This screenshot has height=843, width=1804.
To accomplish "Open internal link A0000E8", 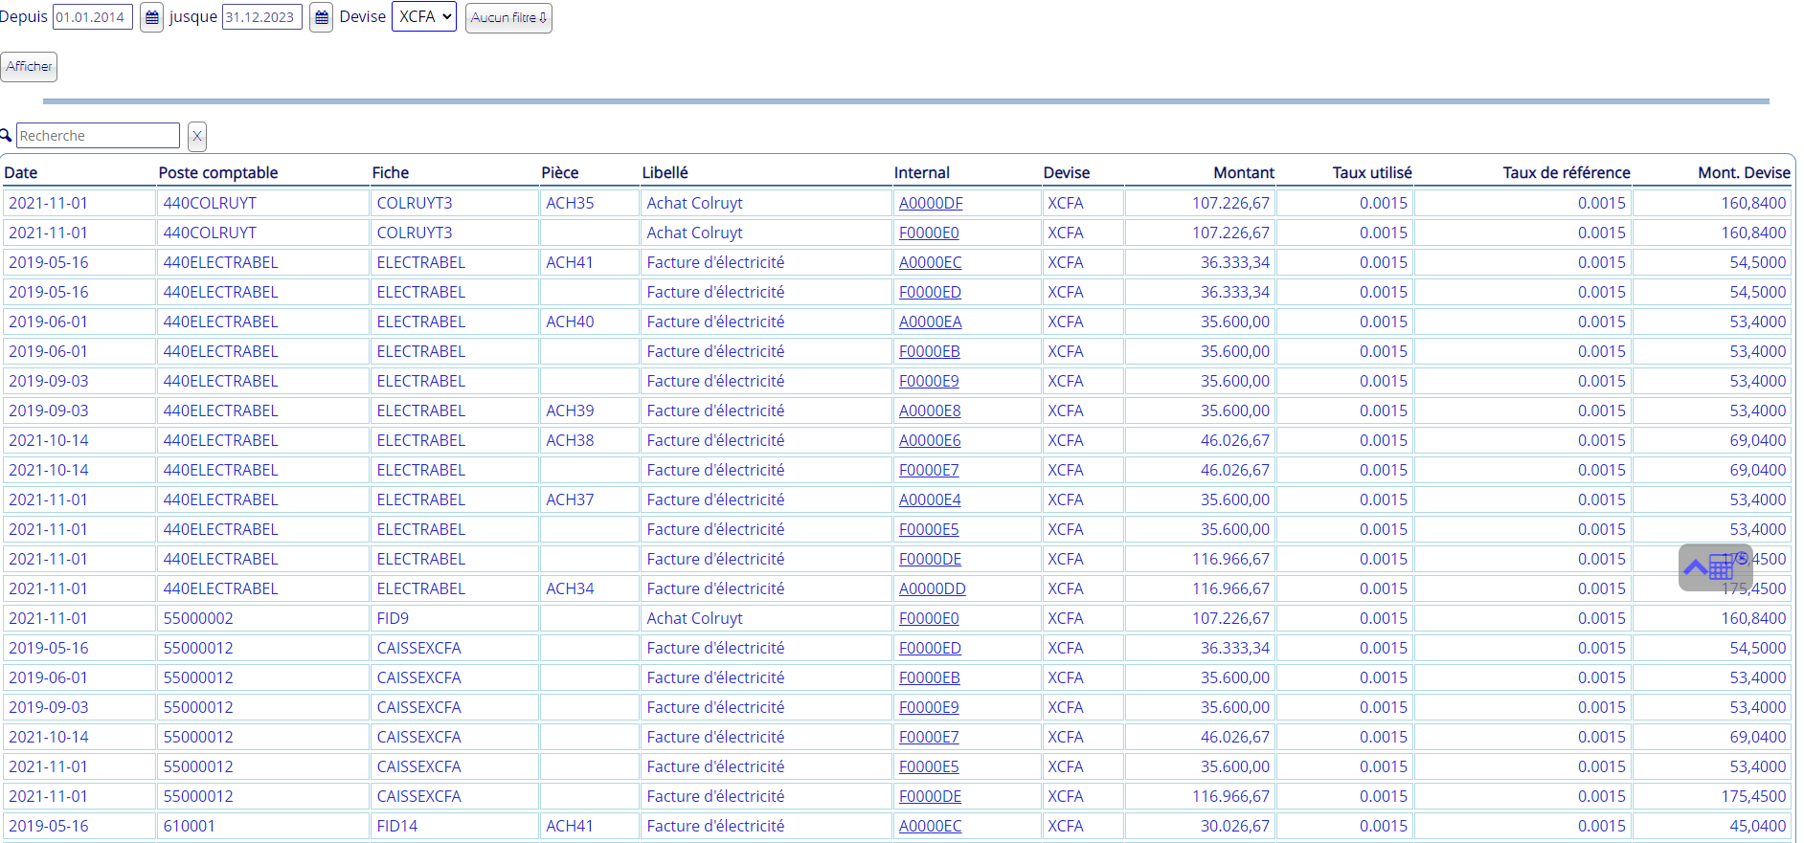I will [930, 410].
